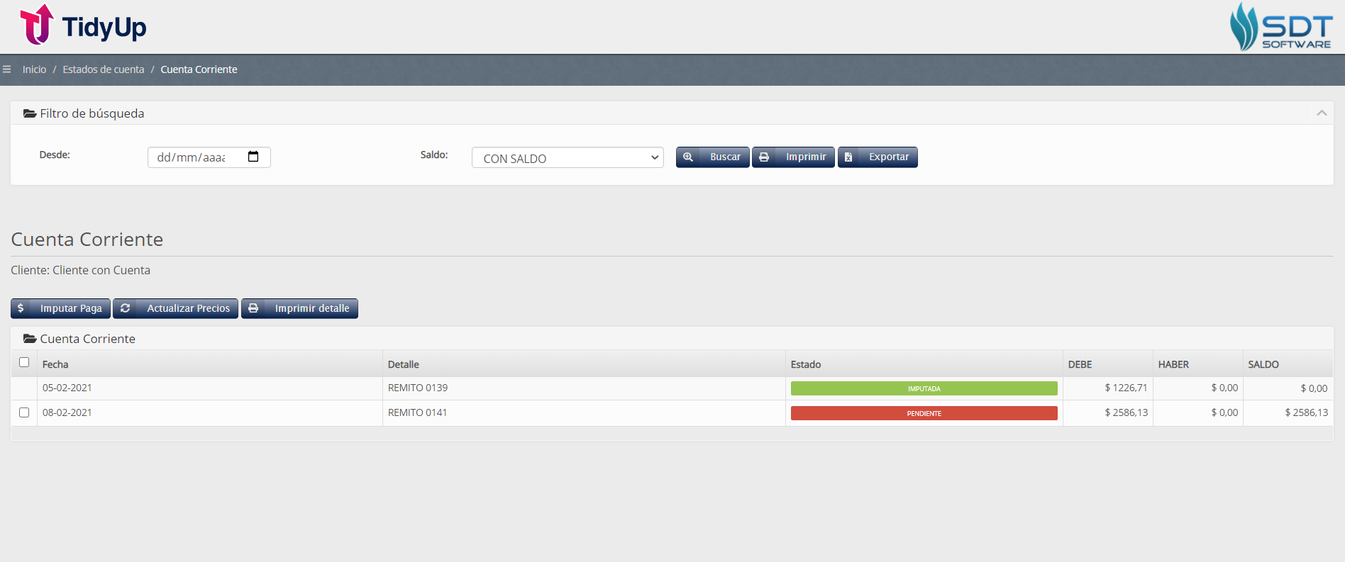The height and width of the screenshot is (562, 1345).
Task: Click the refresh icon on Actualizar Precios
Action: click(x=126, y=308)
